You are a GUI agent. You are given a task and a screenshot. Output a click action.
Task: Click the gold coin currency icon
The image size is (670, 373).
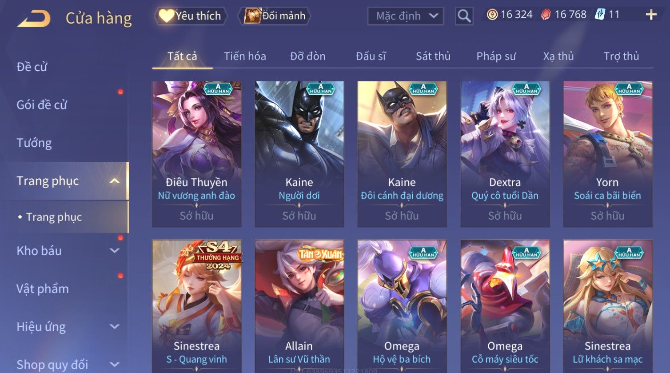(492, 15)
